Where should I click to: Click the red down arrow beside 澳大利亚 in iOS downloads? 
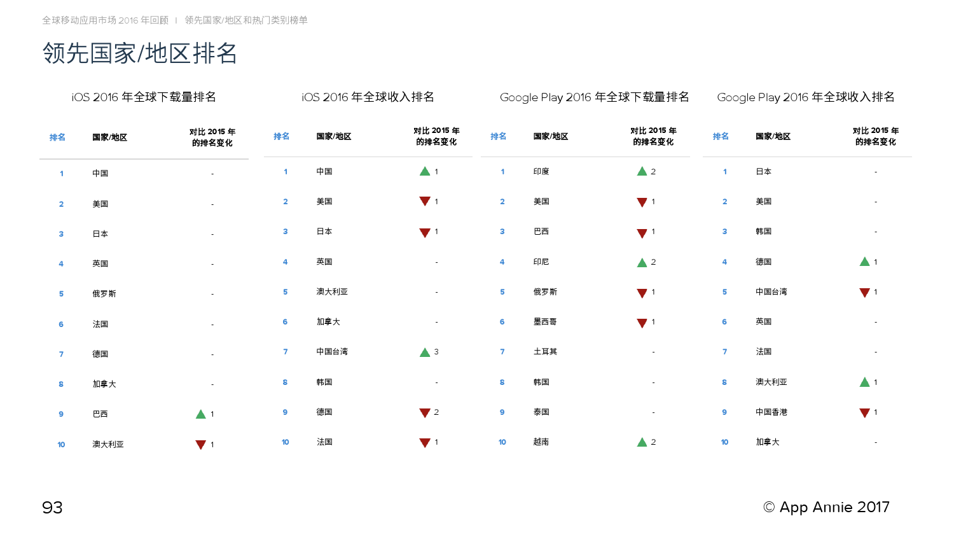click(x=200, y=445)
